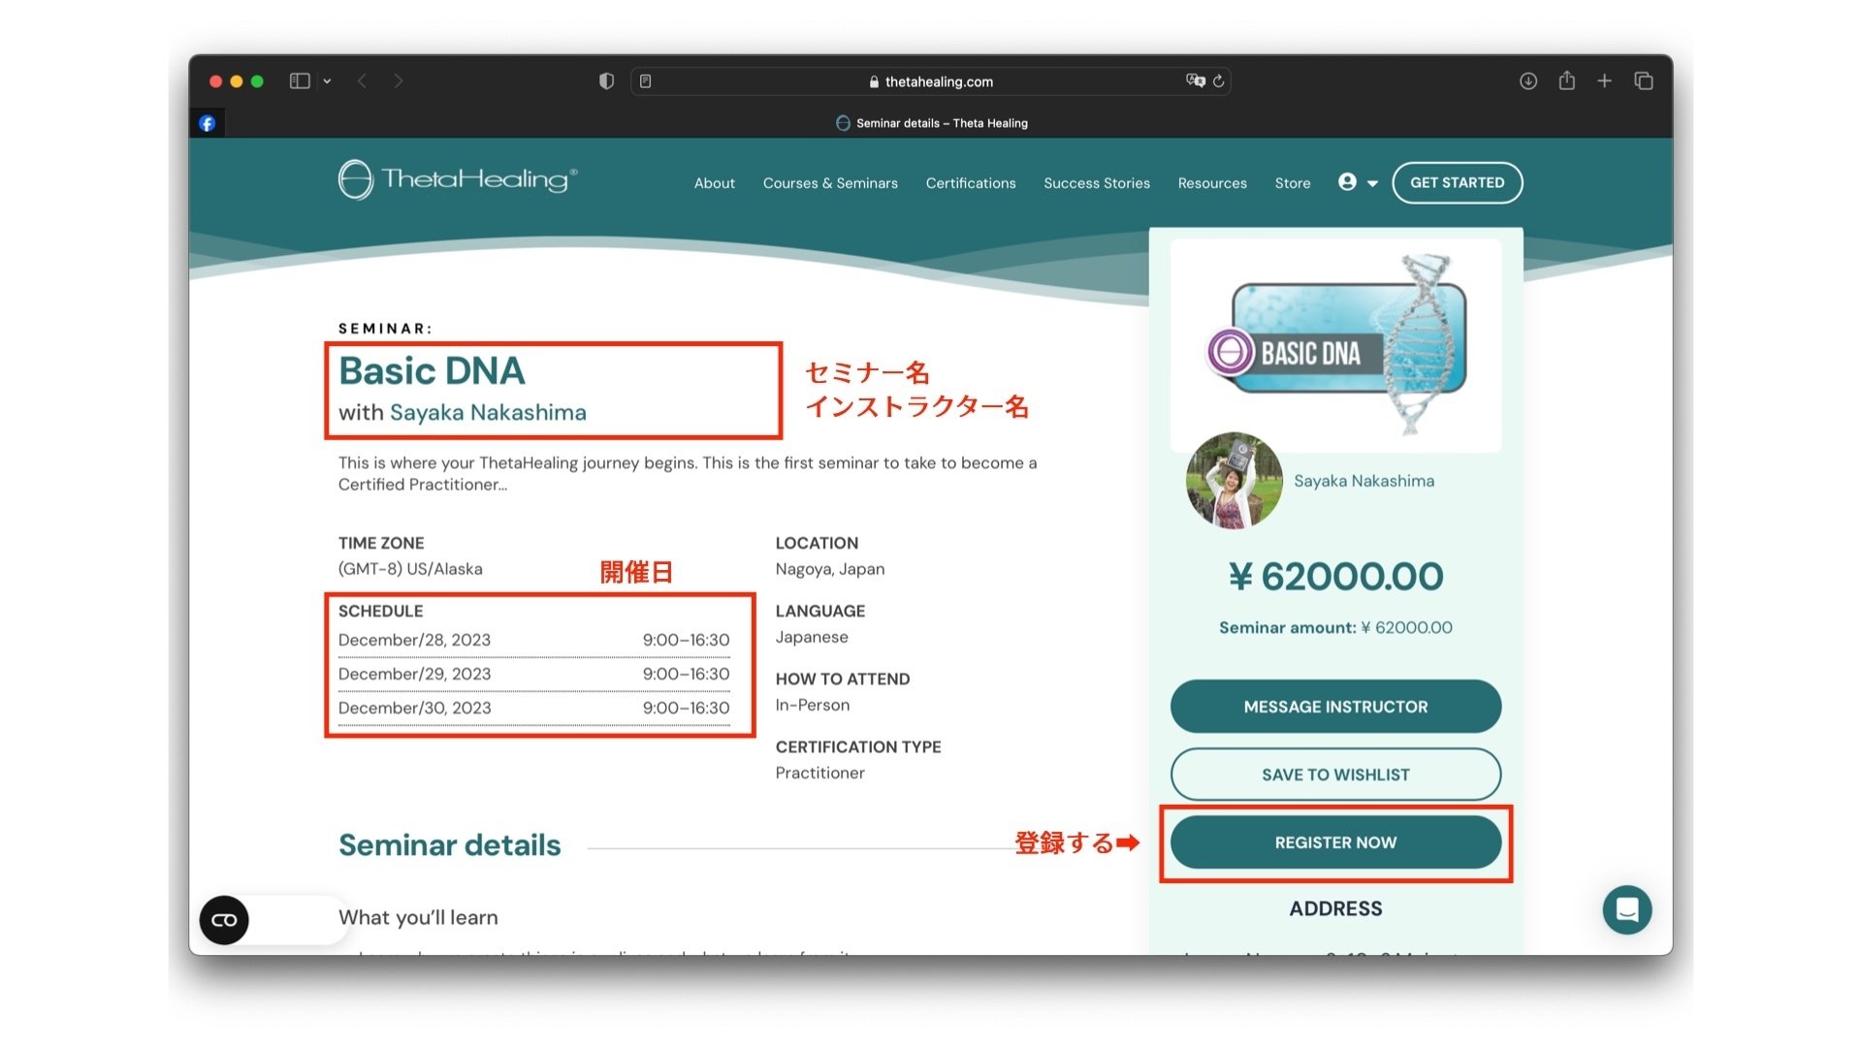
Task: Click the REGISTER NOW button
Action: [1335, 842]
